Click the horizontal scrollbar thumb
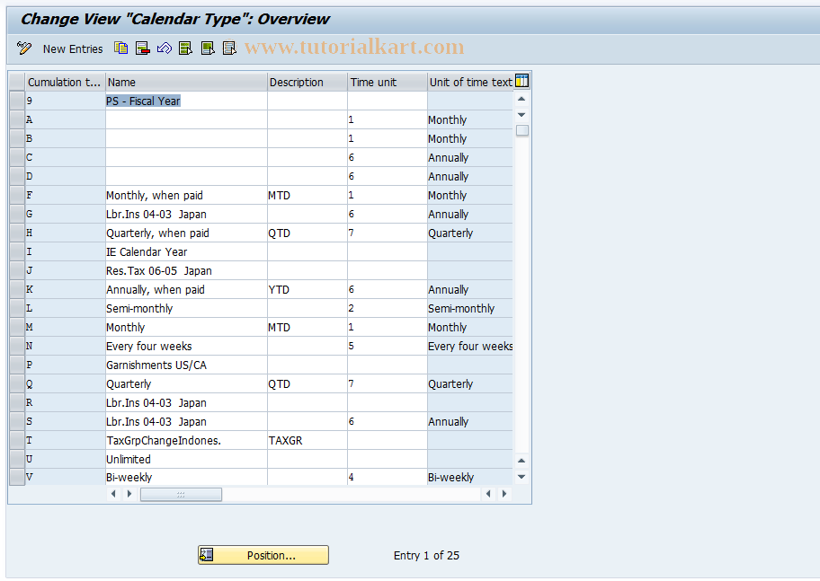Screen dimensions: 820x581 point(181,494)
